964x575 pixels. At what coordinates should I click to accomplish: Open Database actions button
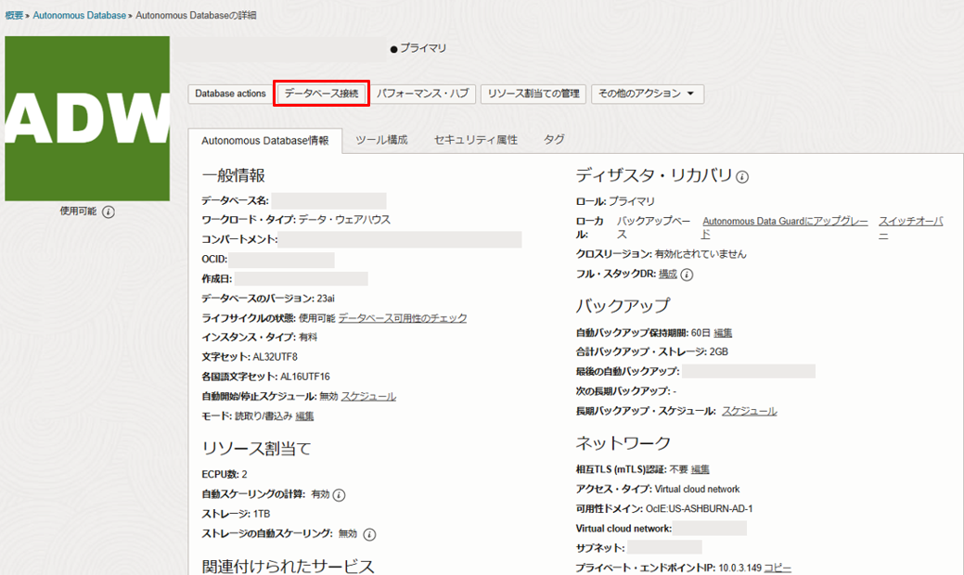(230, 94)
